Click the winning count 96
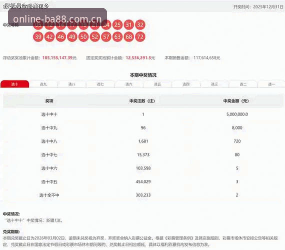Viewport: 285px width, 250px height. 143,128
